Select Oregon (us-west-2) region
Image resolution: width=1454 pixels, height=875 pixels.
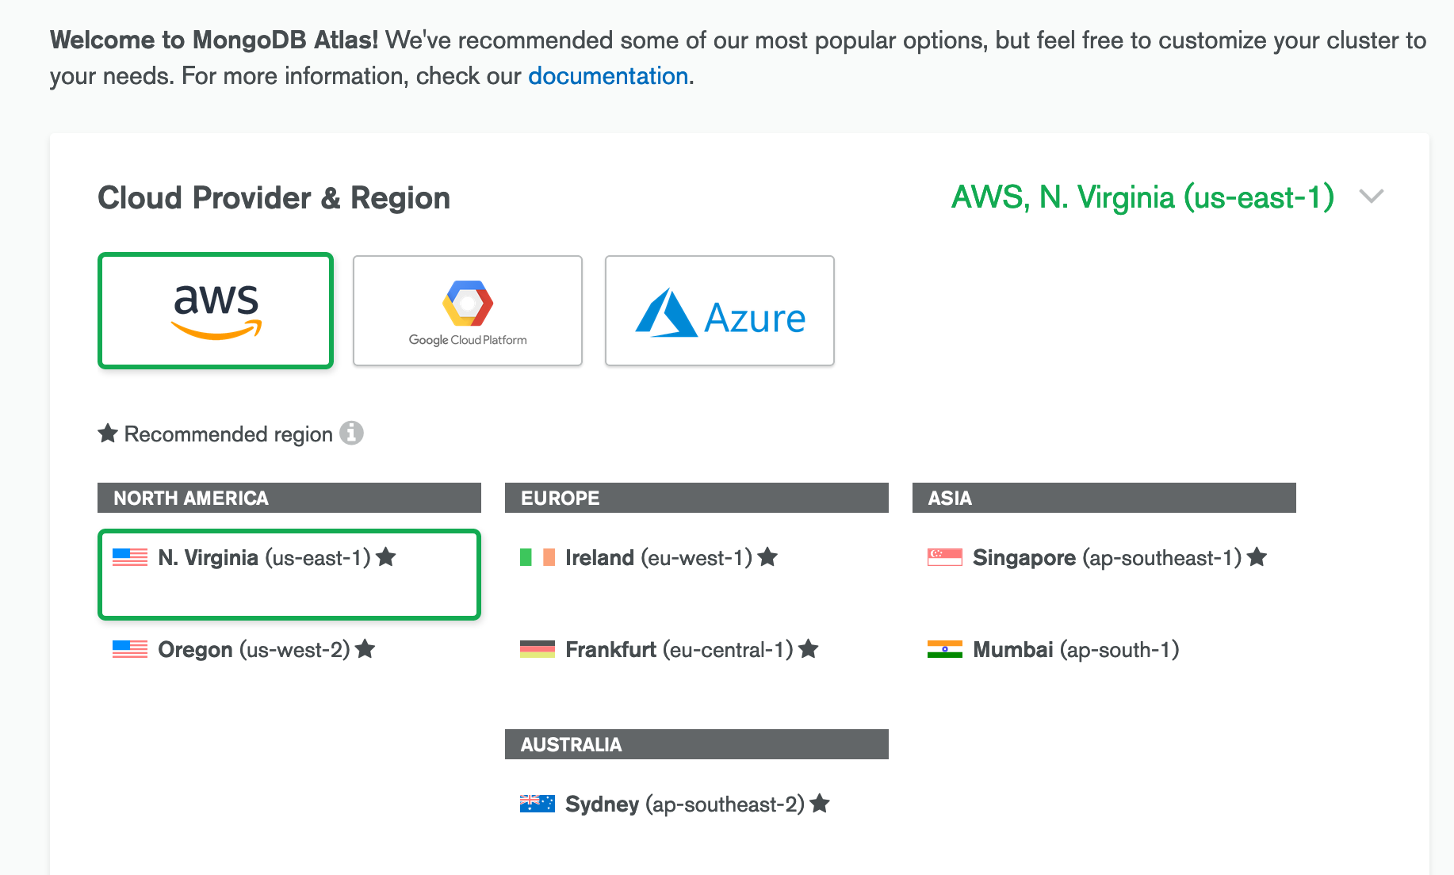click(254, 650)
